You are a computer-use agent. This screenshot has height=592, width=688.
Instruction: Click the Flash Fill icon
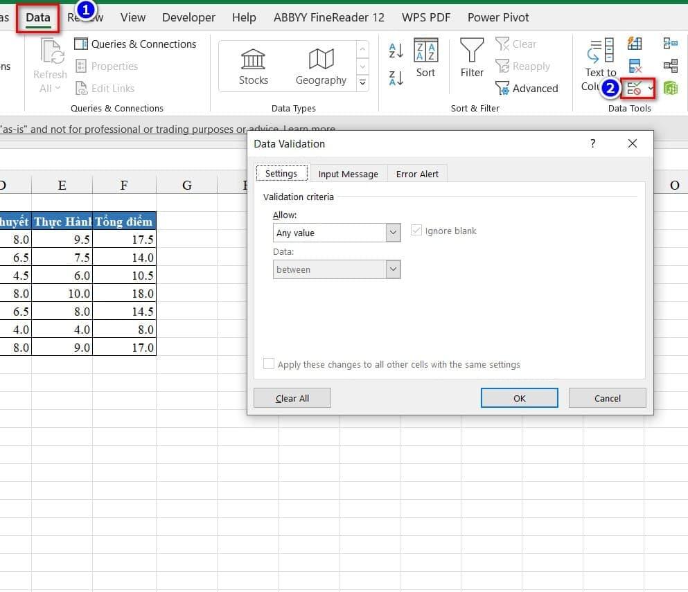coord(635,44)
